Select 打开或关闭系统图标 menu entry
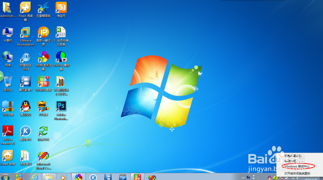Viewport: 323px width, 180px height. click(x=297, y=174)
